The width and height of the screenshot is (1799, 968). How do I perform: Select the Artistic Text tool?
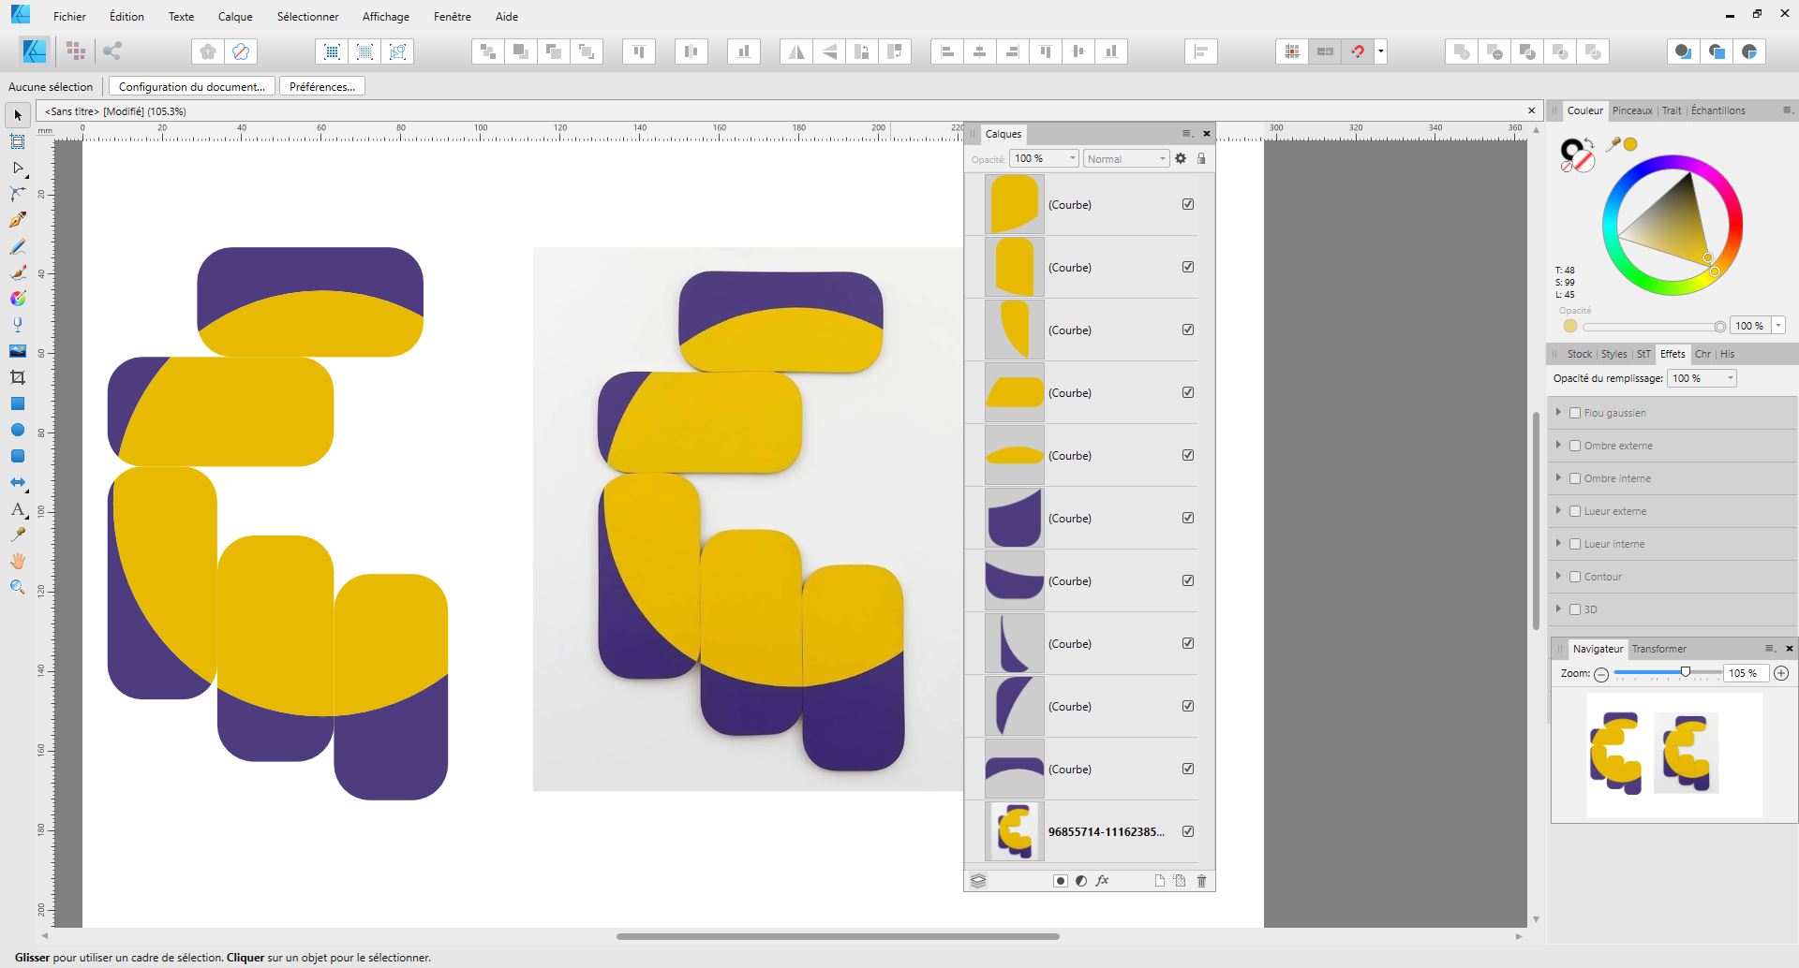(x=18, y=509)
